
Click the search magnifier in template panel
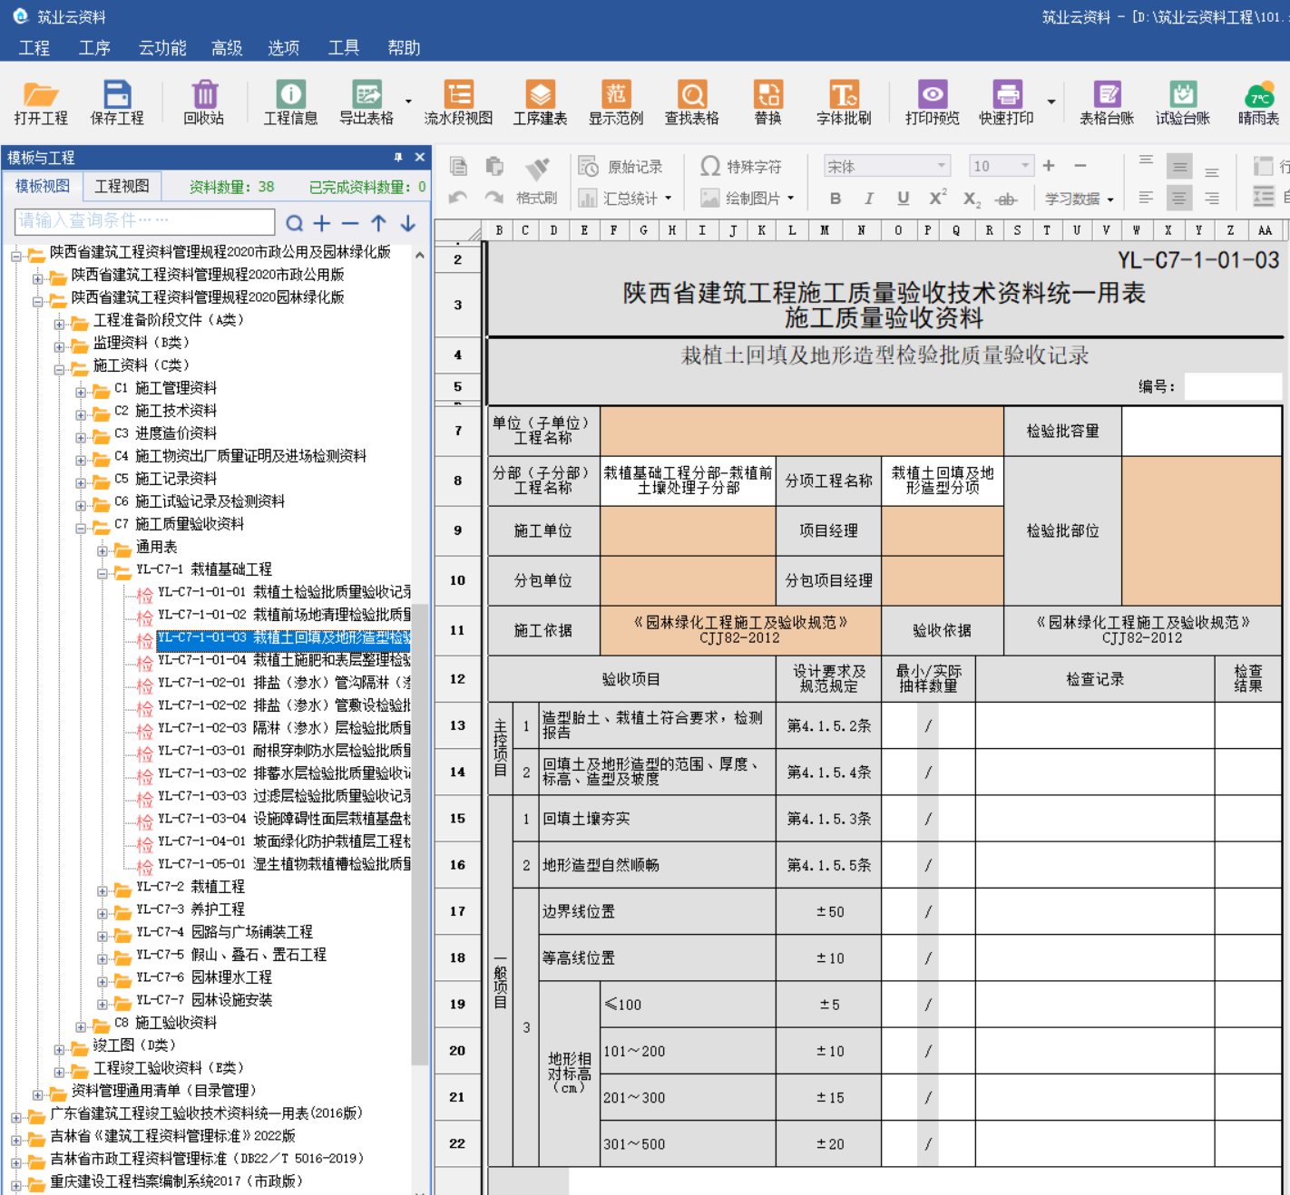[294, 223]
